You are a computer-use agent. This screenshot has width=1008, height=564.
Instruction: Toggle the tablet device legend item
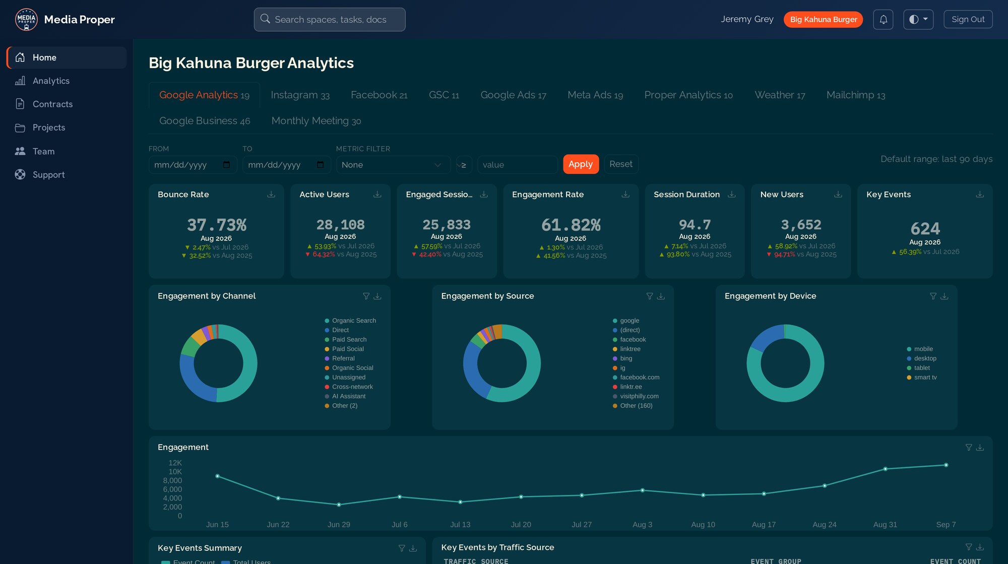tap(918, 368)
